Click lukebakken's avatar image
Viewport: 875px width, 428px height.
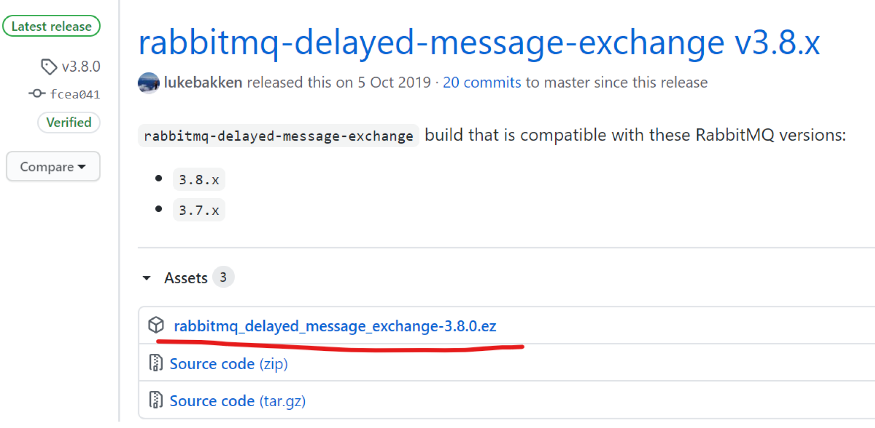point(148,83)
